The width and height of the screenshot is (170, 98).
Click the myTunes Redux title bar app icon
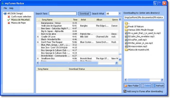click(x=2, y=3)
